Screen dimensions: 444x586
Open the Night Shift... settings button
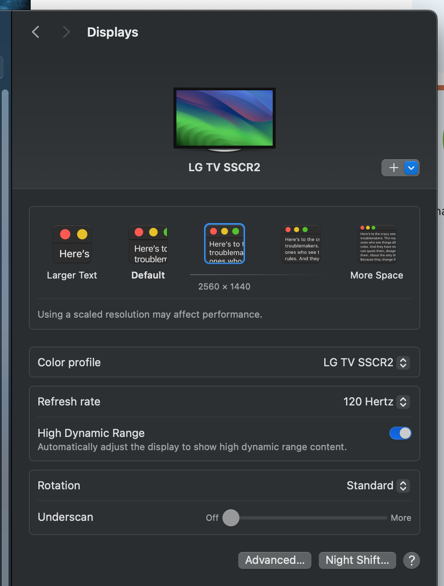pyautogui.click(x=358, y=560)
